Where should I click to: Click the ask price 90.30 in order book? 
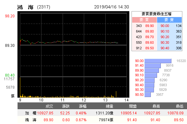[165, 42]
